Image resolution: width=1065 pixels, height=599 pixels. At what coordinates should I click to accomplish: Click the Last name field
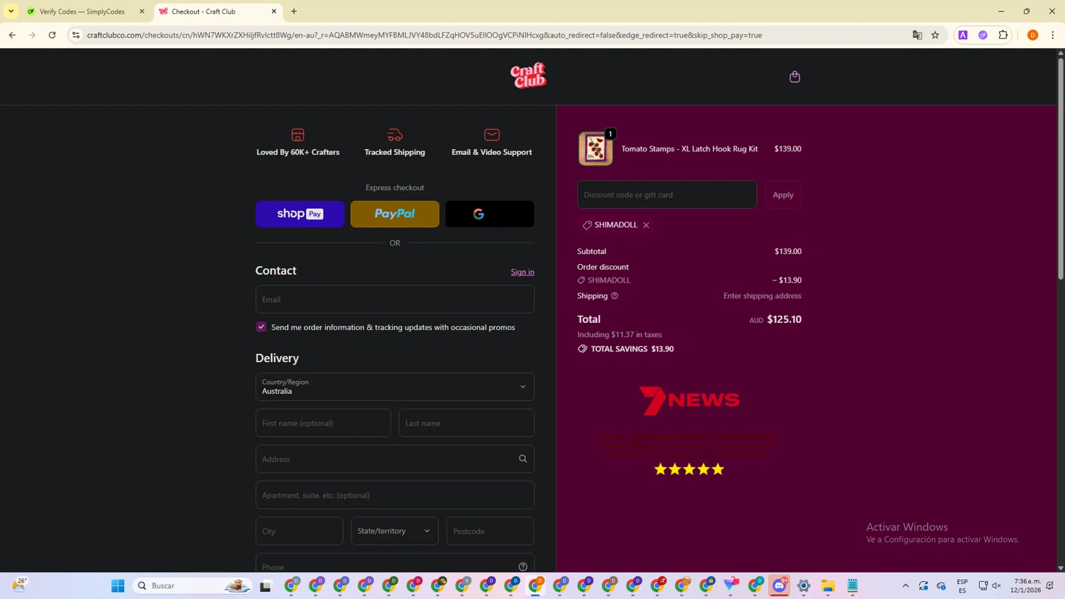coord(466,423)
